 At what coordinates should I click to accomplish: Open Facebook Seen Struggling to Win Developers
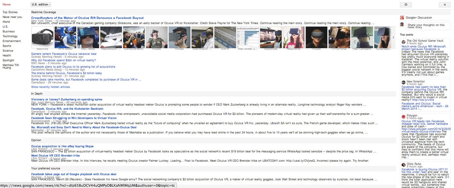pos(74,118)
